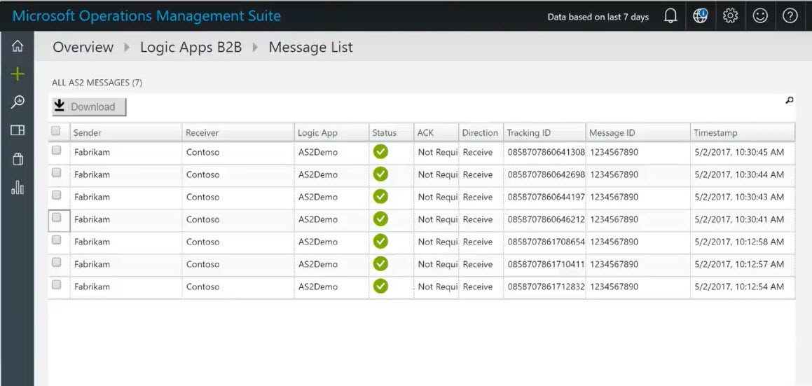812x386 pixels.
Task: Sort by Status column header
Action: coord(392,132)
